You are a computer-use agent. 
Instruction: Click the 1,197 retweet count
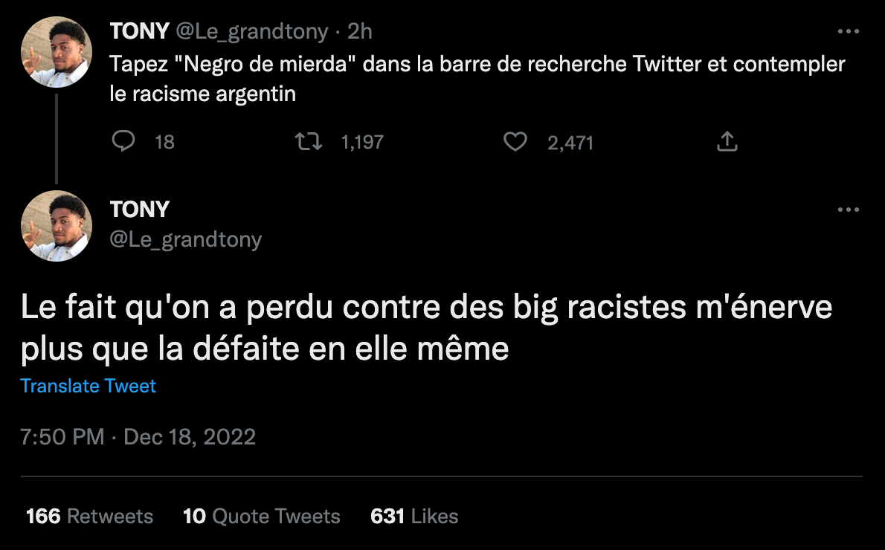[x=362, y=142]
